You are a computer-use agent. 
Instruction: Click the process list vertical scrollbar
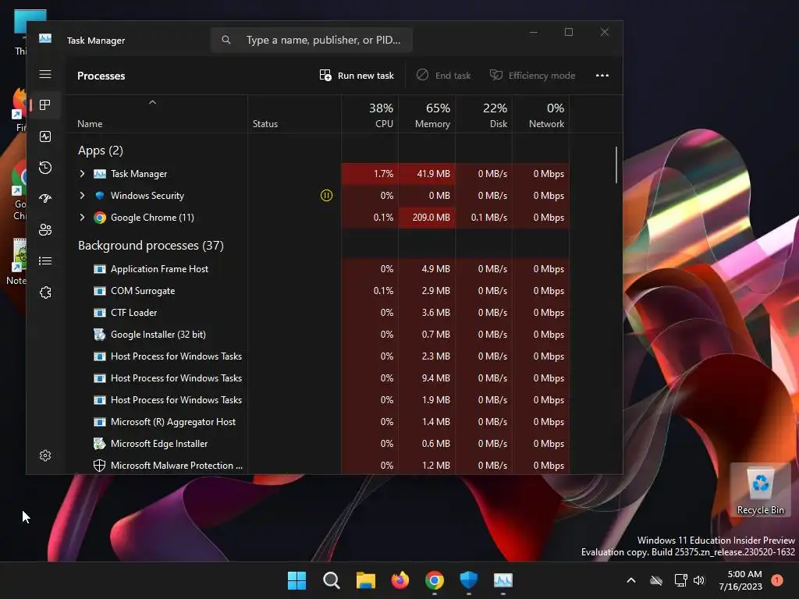click(616, 165)
